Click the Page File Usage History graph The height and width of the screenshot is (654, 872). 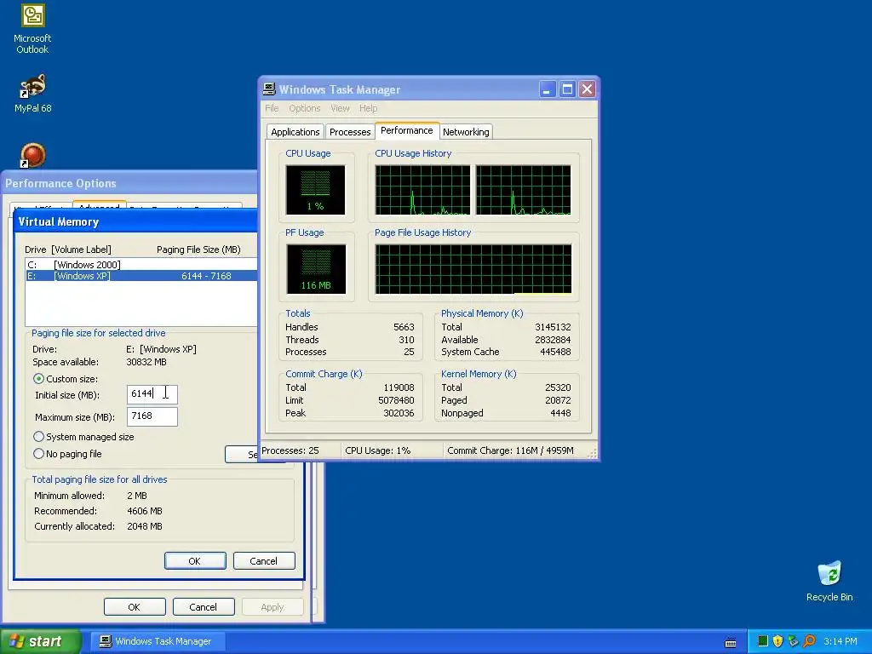[473, 269]
